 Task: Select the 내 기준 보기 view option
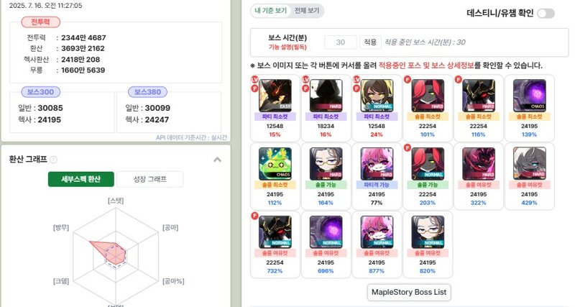(x=271, y=11)
